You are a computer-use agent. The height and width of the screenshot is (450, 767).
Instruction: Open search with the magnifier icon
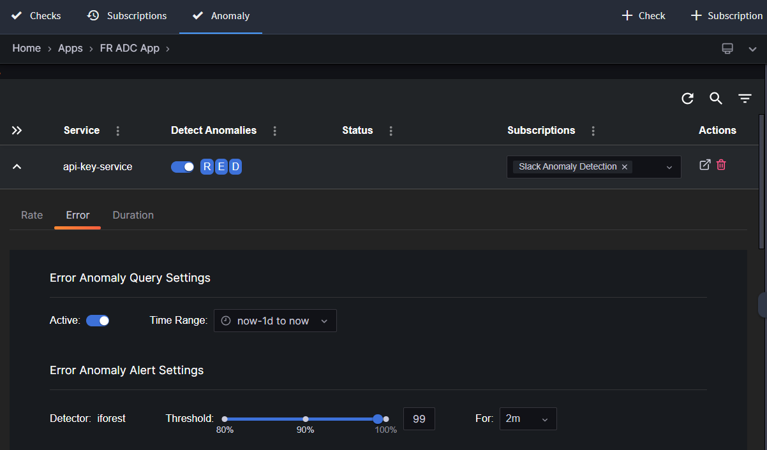(x=716, y=98)
